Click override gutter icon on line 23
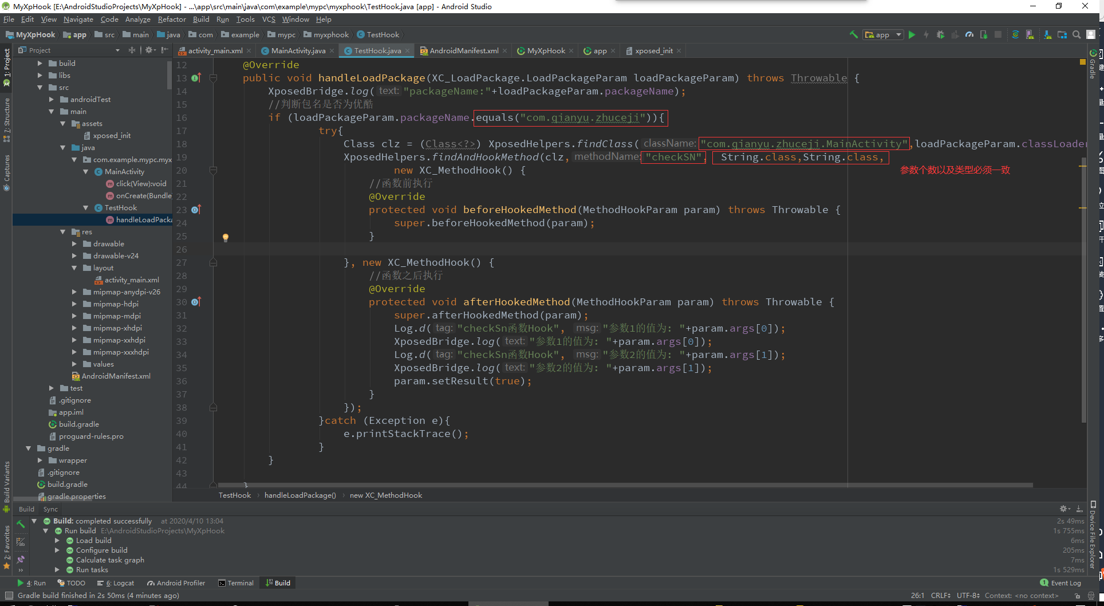The height and width of the screenshot is (606, 1104). (x=196, y=210)
